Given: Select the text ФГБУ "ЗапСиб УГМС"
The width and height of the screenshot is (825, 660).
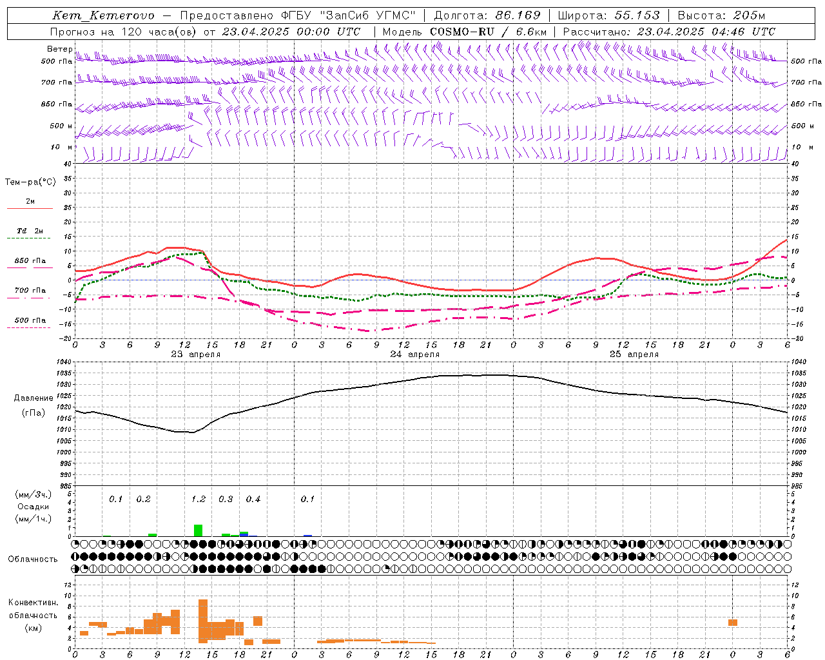Looking at the screenshot, I should coord(348,15).
